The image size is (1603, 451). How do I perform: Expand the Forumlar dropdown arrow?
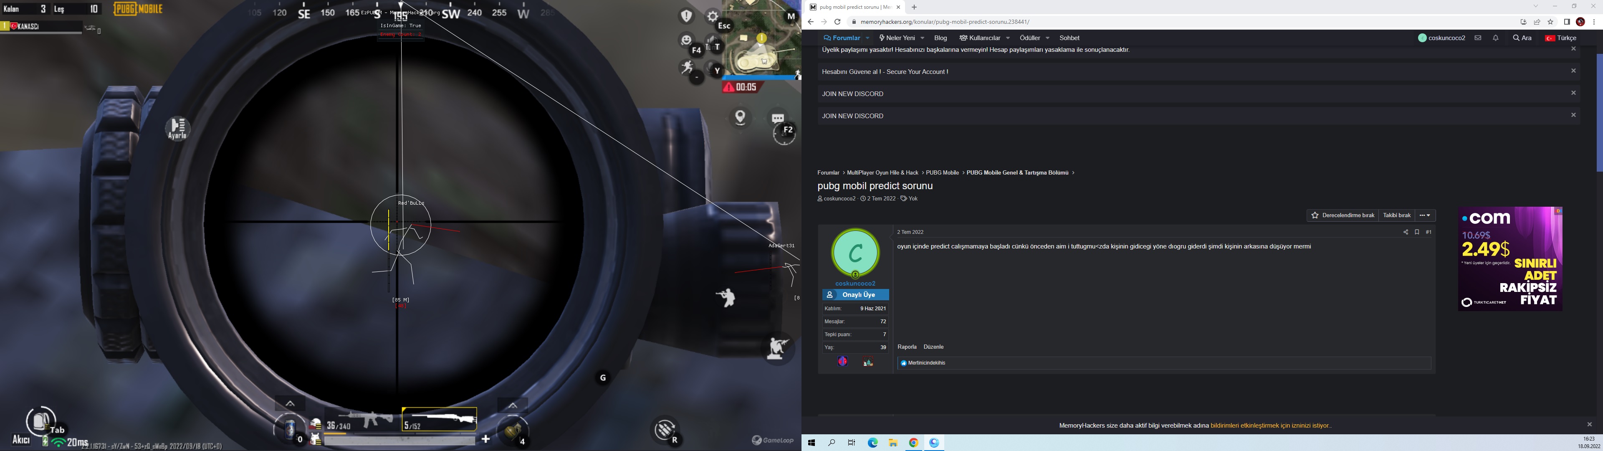click(x=867, y=38)
